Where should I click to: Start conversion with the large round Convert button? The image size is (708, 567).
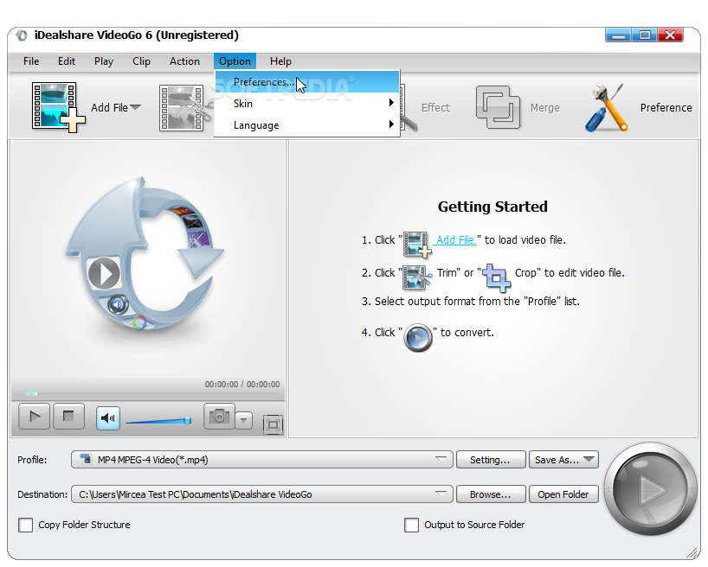tap(650, 489)
